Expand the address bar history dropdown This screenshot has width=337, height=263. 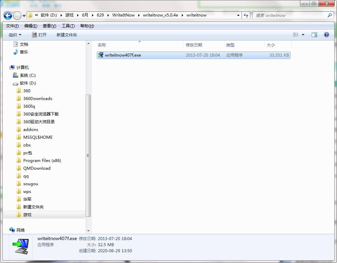[238, 15]
